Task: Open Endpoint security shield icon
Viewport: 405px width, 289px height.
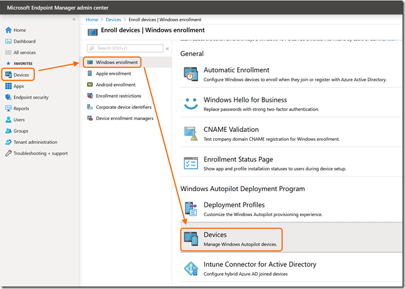Action: tap(8, 97)
